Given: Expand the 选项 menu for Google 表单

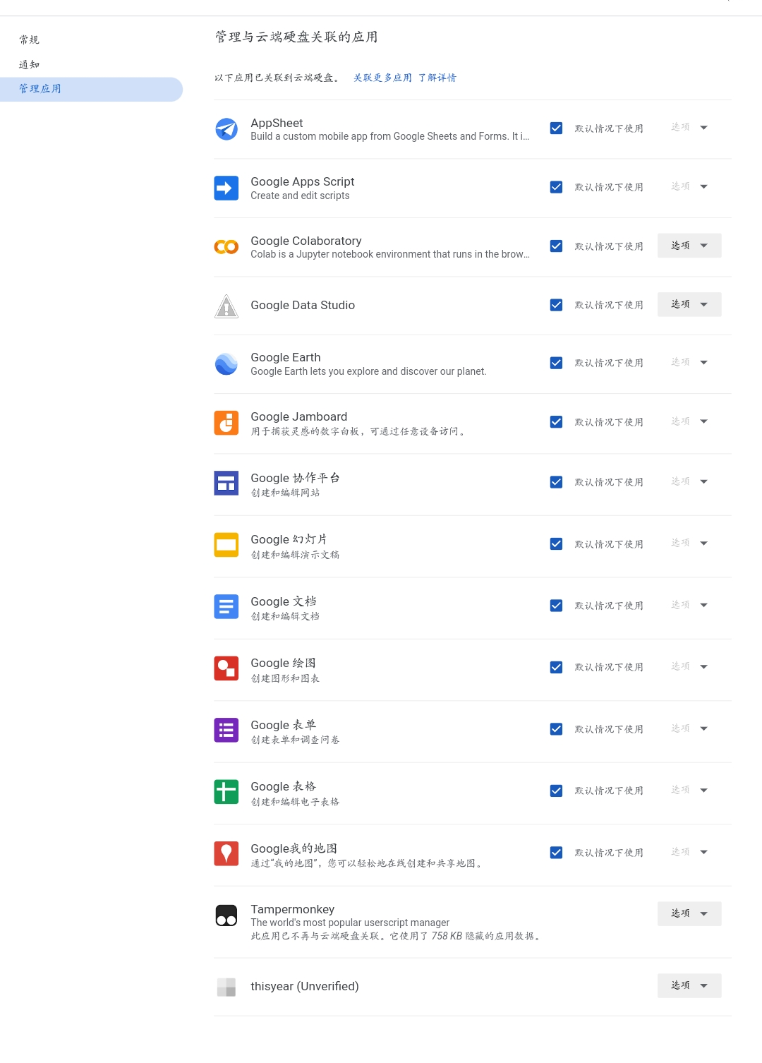Looking at the screenshot, I should (x=689, y=728).
